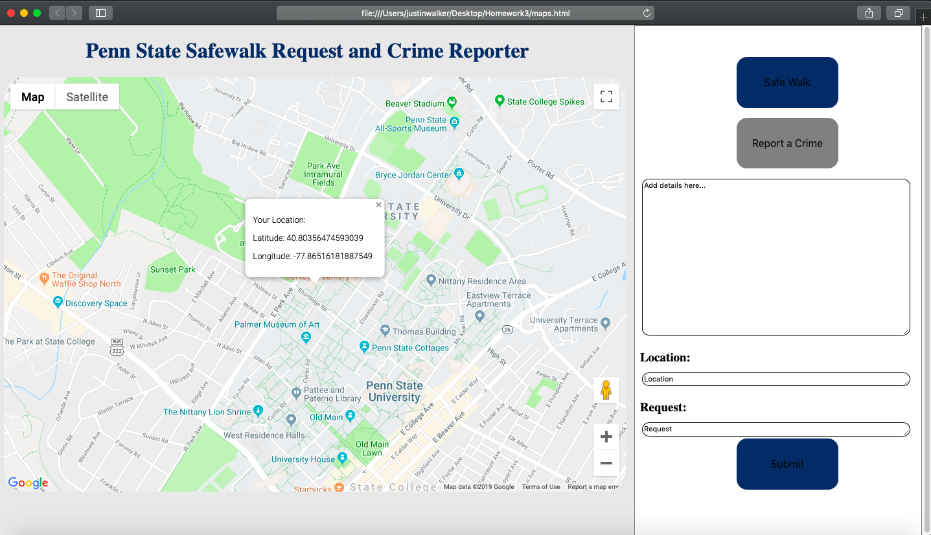The height and width of the screenshot is (535, 931).
Task: Open the Terms of Use link
Action: pyautogui.click(x=541, y=487)
